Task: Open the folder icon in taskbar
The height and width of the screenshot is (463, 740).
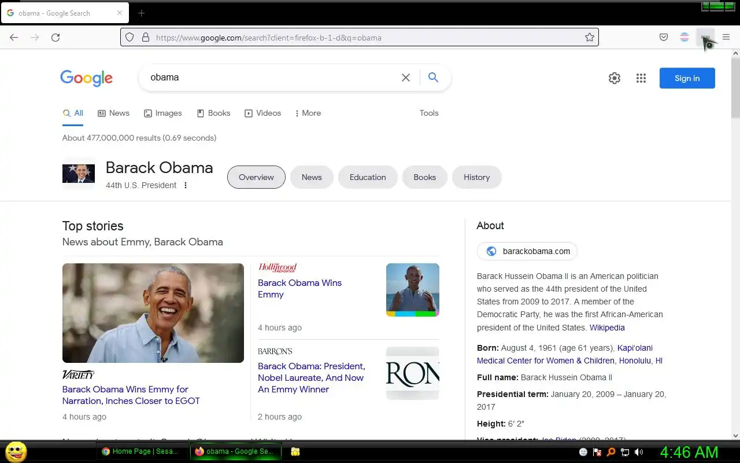Action: coord(295,452)
